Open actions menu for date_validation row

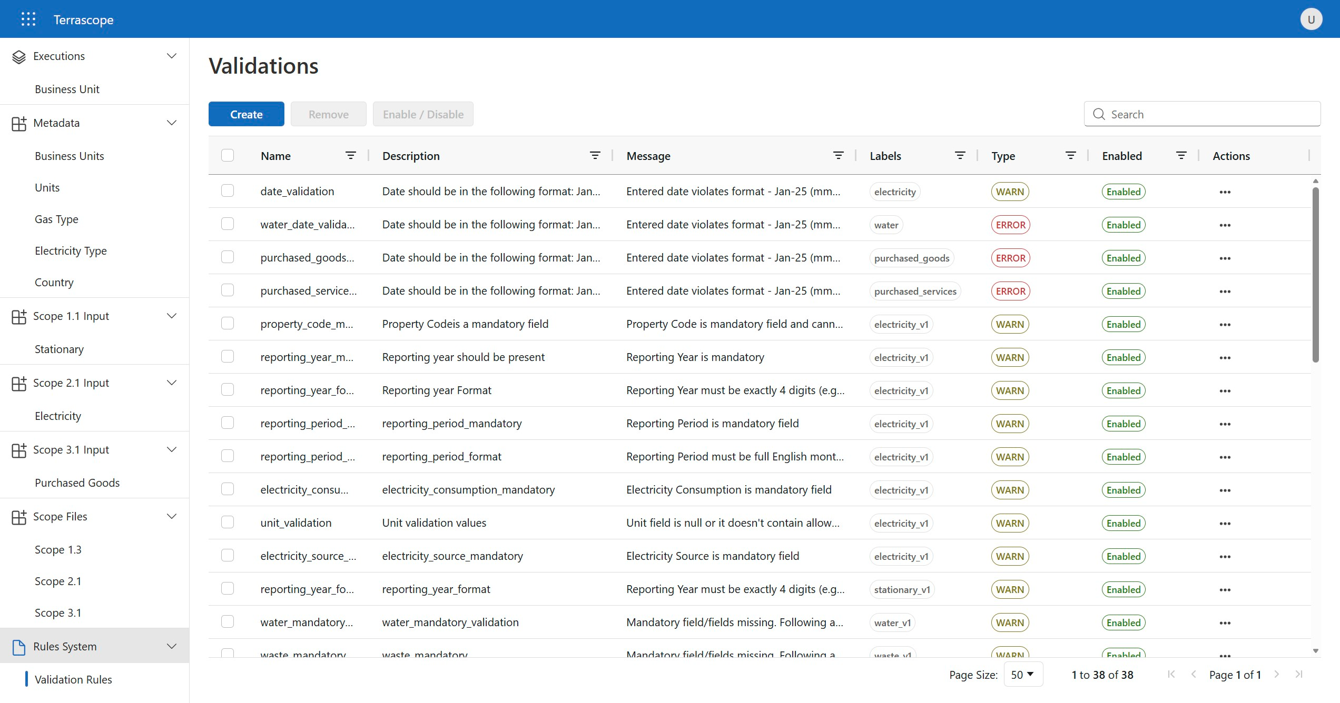click(1225, 192)
